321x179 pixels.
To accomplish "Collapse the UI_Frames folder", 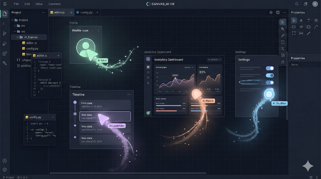I will pos(18,37).
